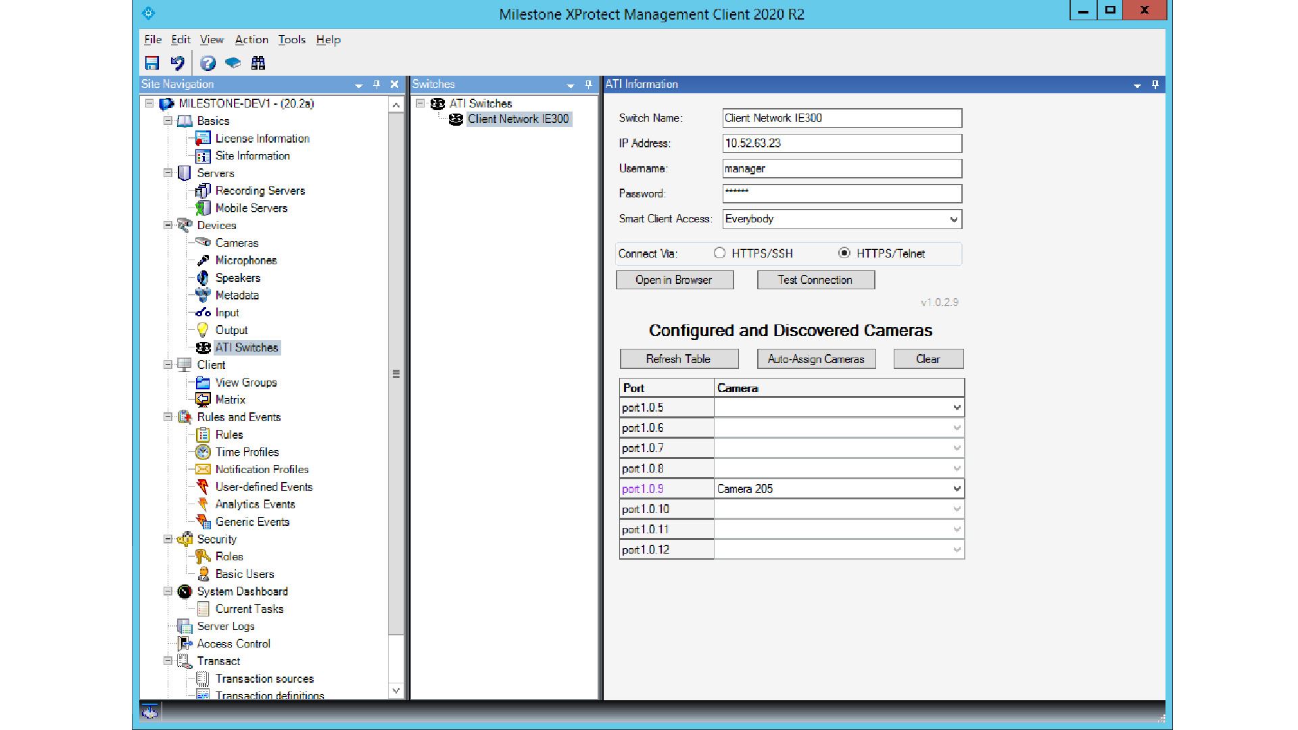
Task: Click the Speakers icon
Action: point(203,278)
